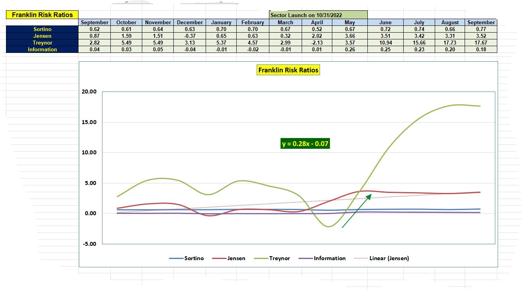
Task: Select the chart title Franklin Risk Ratios
Action: coord(288,70)
